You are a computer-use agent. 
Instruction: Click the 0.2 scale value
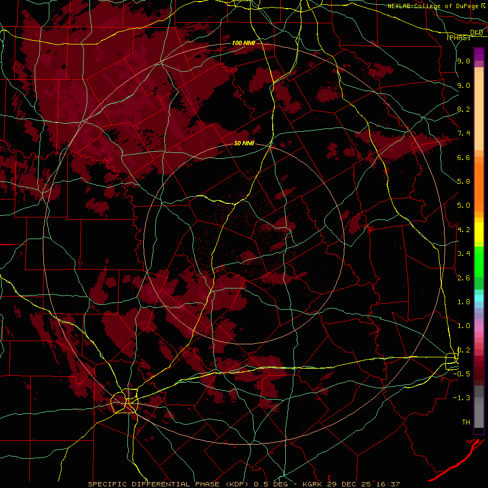(x=464, y=350)
